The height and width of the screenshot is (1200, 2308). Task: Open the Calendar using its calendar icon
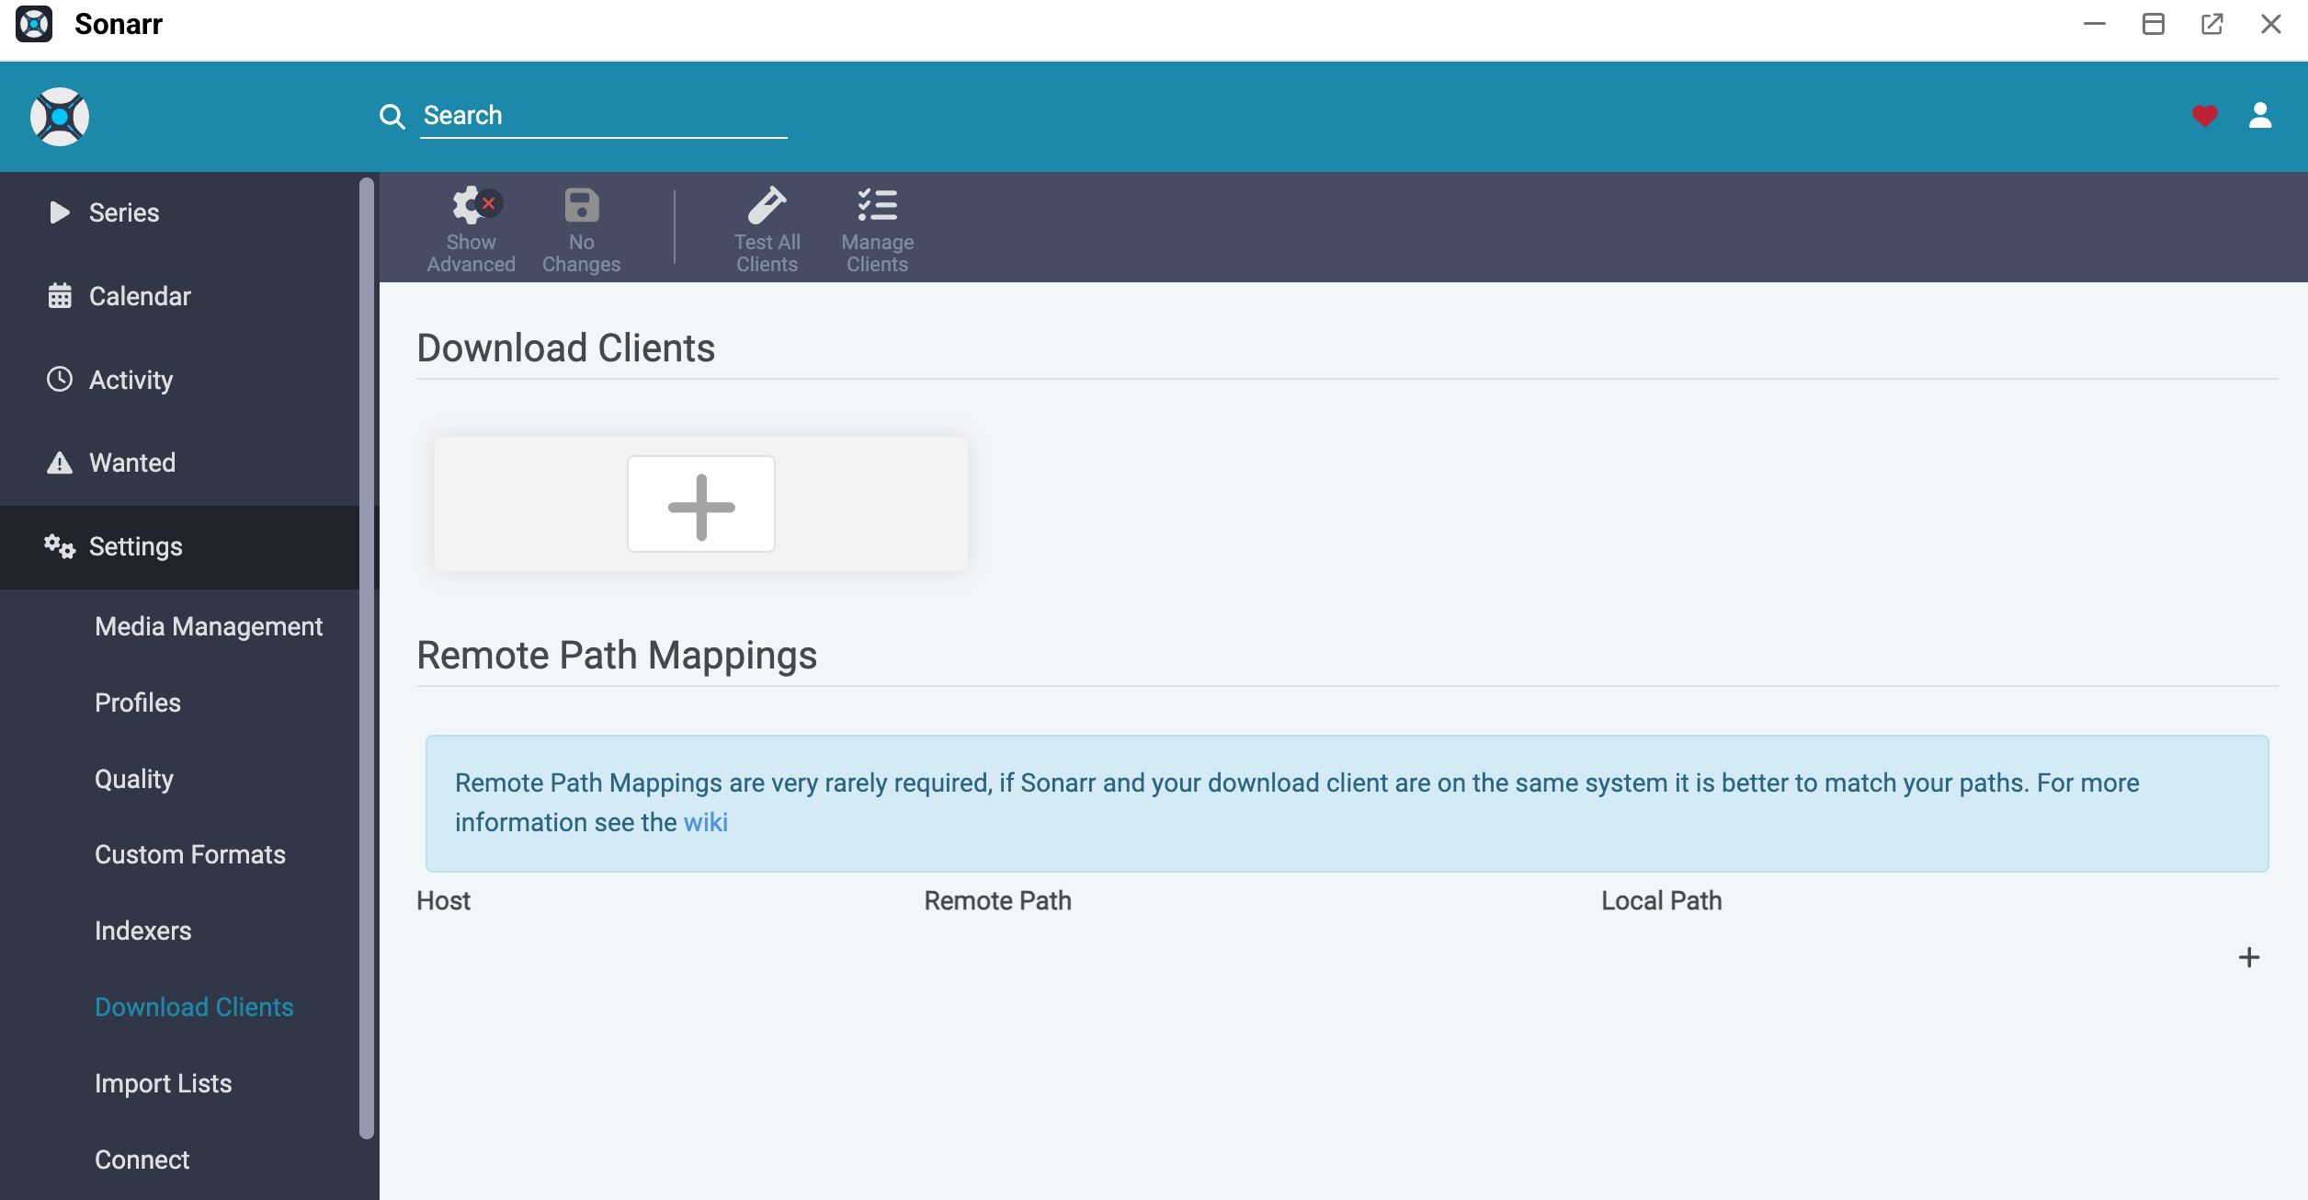click(59, 295)
